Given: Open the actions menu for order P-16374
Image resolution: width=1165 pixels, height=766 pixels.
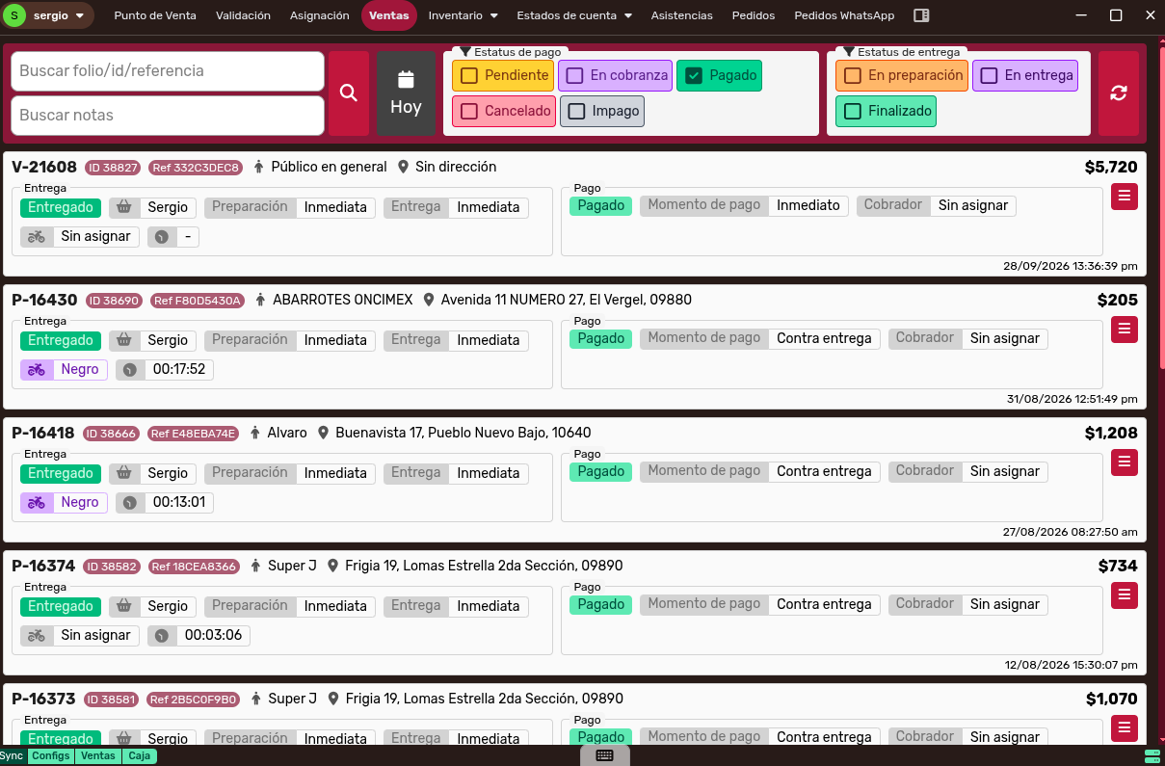Looking at the screenshot, I should click(x=1125, y=595).
